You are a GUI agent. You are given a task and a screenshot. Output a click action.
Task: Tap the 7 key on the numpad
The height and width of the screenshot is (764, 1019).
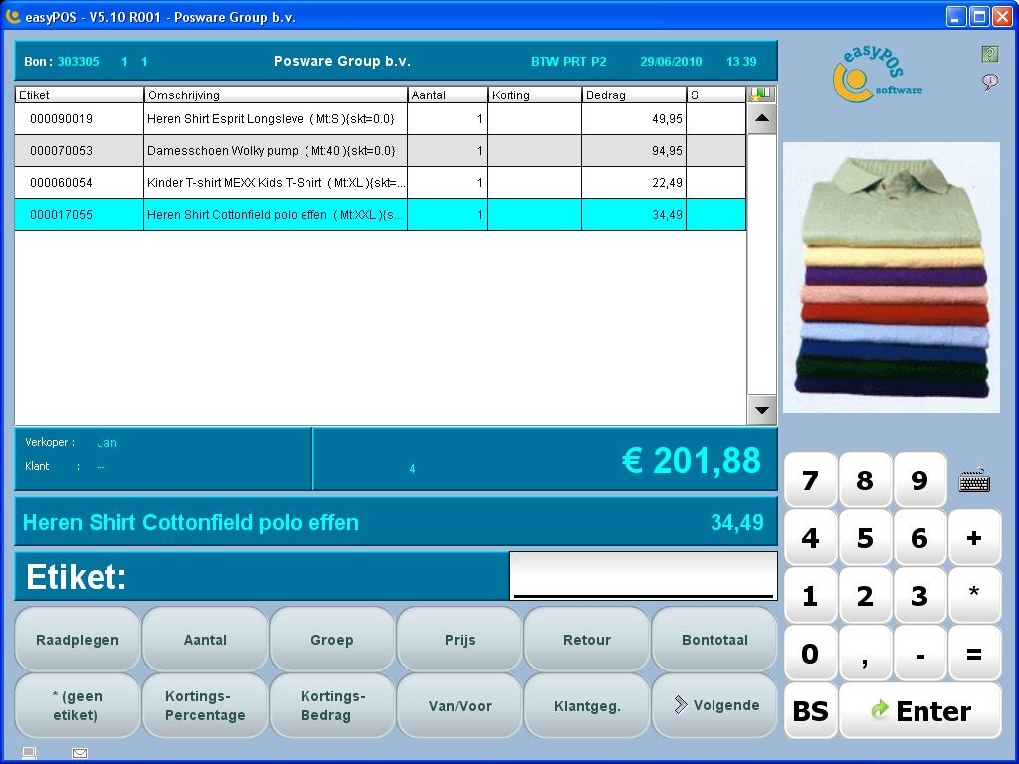(810, 480)
